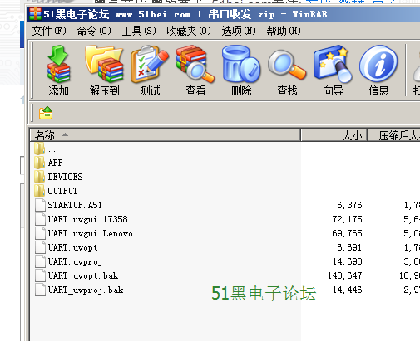Click the Delete (删除) trash icon
The image size is (420, 341).
[x=241, y=64]
